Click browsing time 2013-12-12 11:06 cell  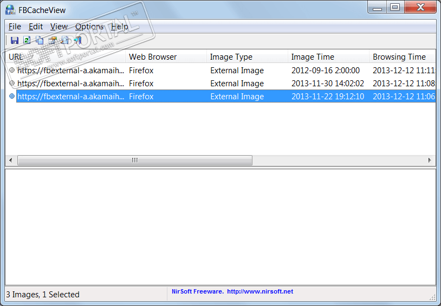click(404, 97)
